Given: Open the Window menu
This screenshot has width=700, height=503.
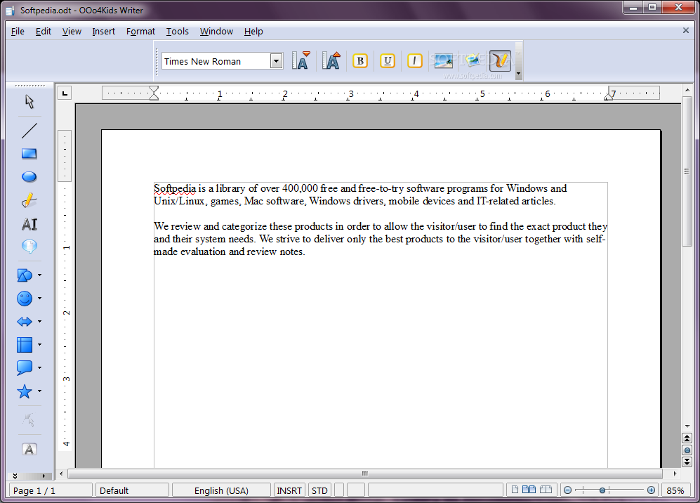Looking at the screenshot, I should (x=216, y=32).
